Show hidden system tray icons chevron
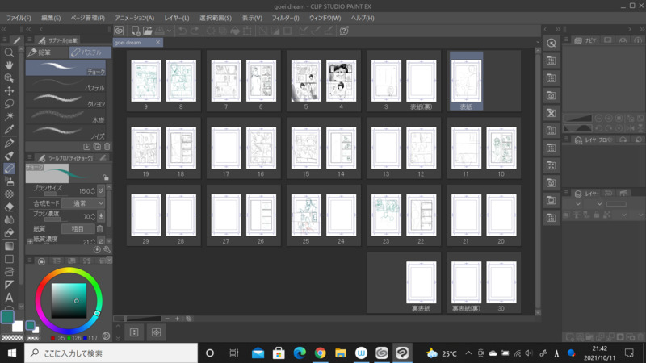 click(468, 353)
